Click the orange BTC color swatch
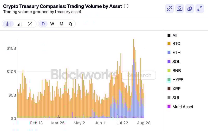 click(169, 43)
